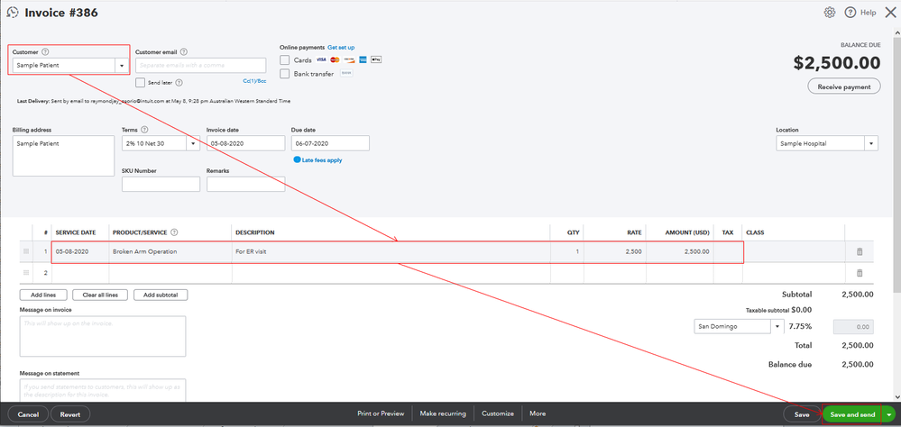Click the Message on invoice text box

103,336
